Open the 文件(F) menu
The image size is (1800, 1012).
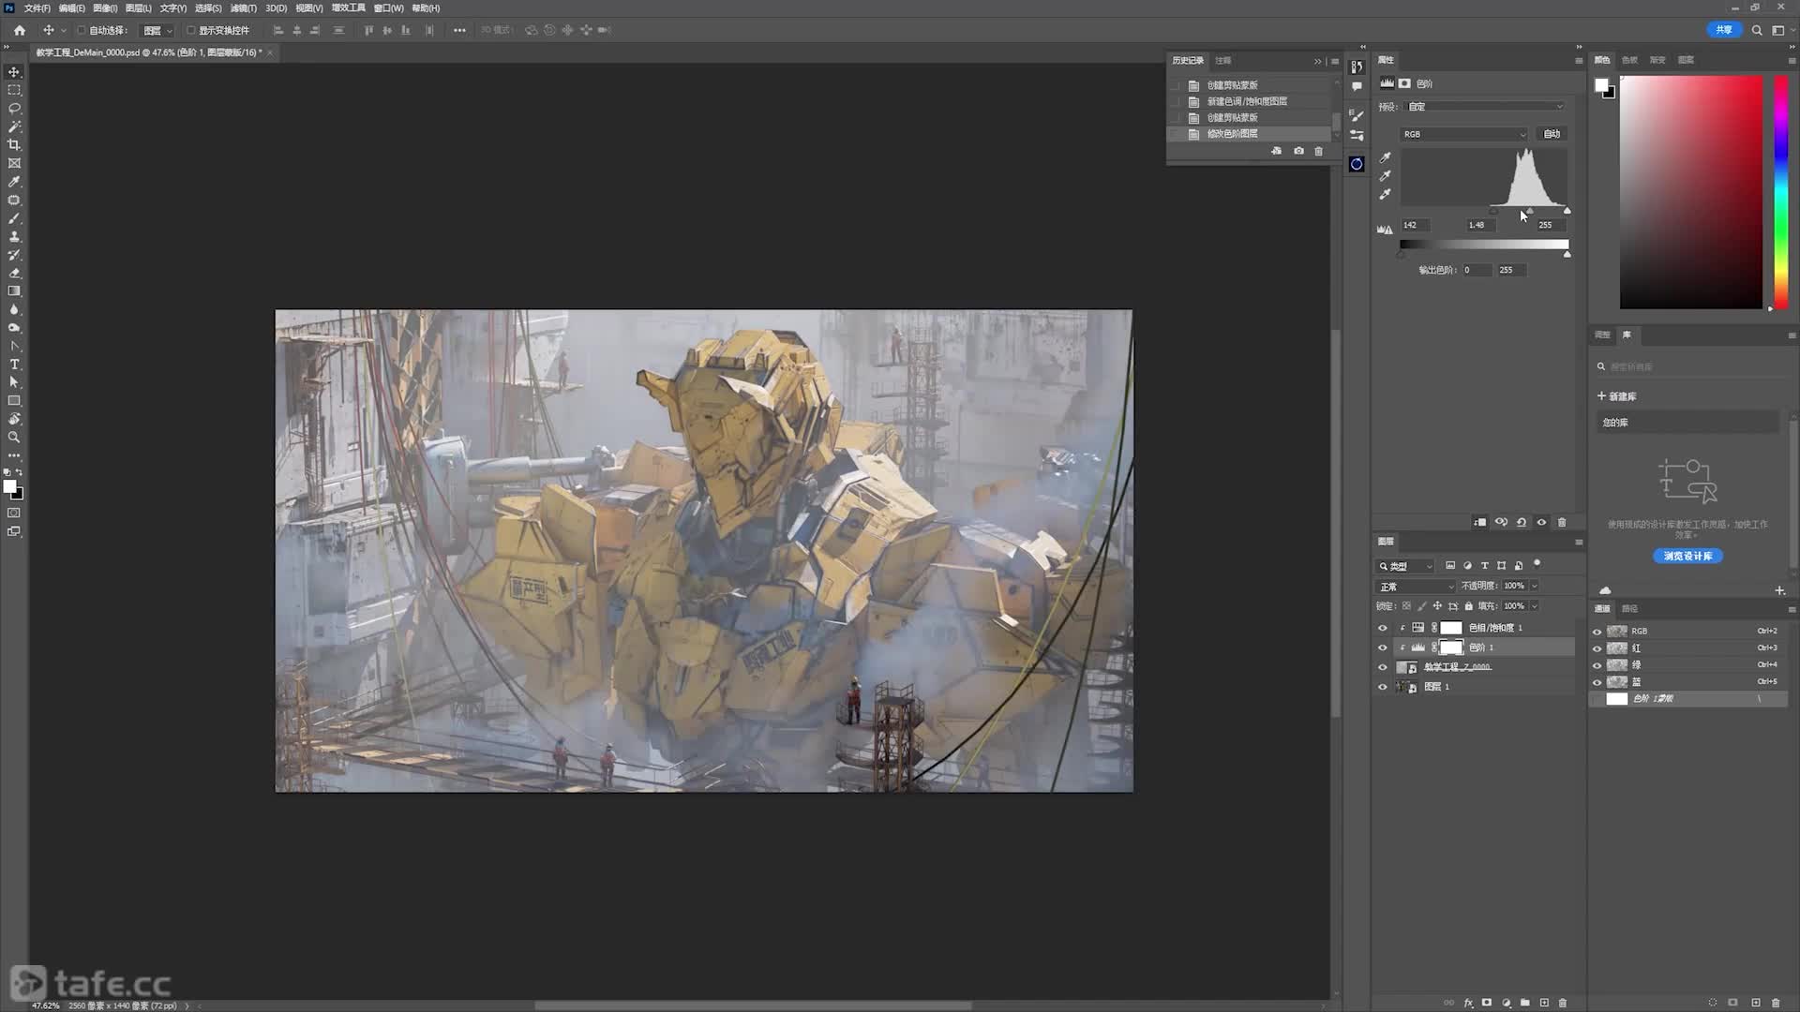(x=37, y=7)
